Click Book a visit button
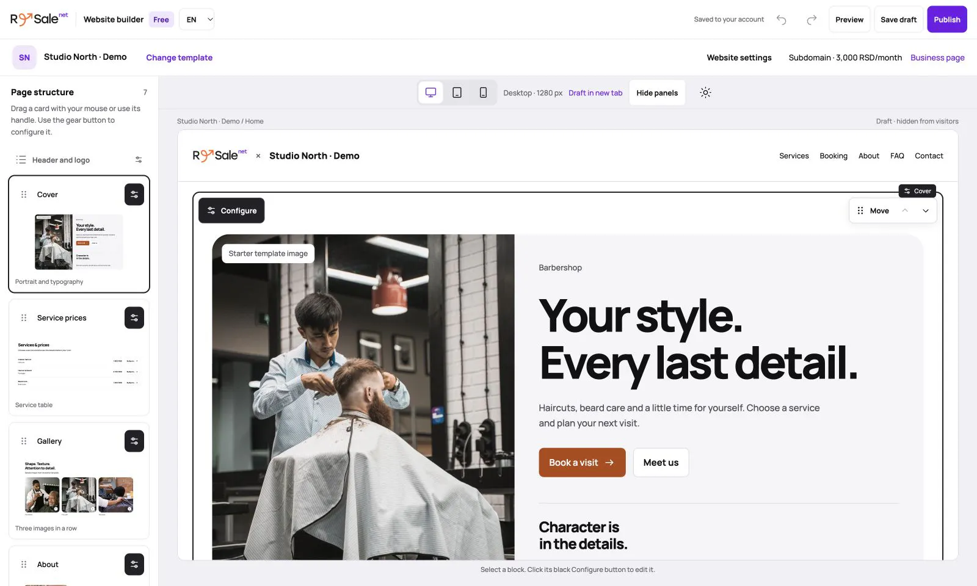Image resolution: width=977 pixels, height=586 pixels. point(582,463)
